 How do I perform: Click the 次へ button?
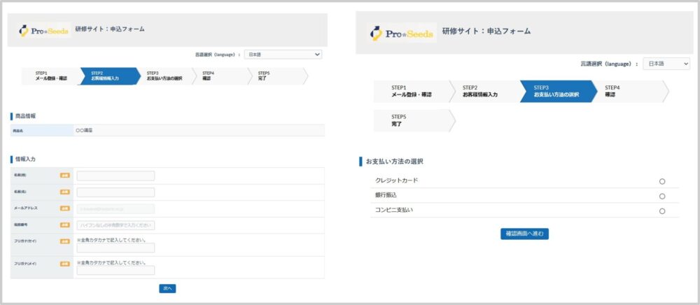(167, 288)
